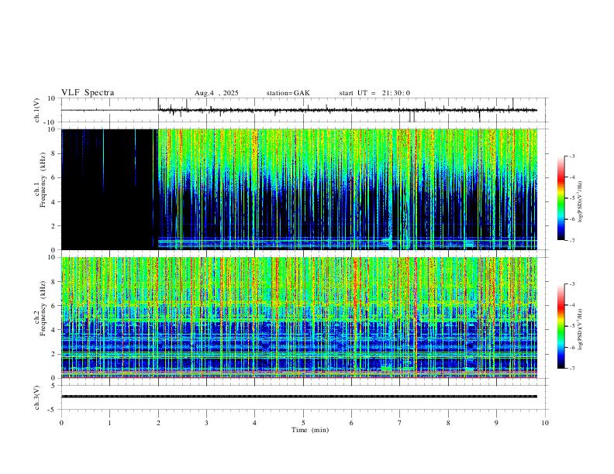Click the "ch.1(V)" waveform axis label

[x=37, y=110]
